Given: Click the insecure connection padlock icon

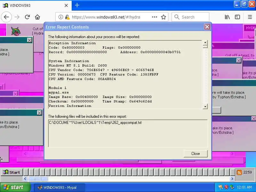Looking at the screenshot, I should [x=67, y=17].
